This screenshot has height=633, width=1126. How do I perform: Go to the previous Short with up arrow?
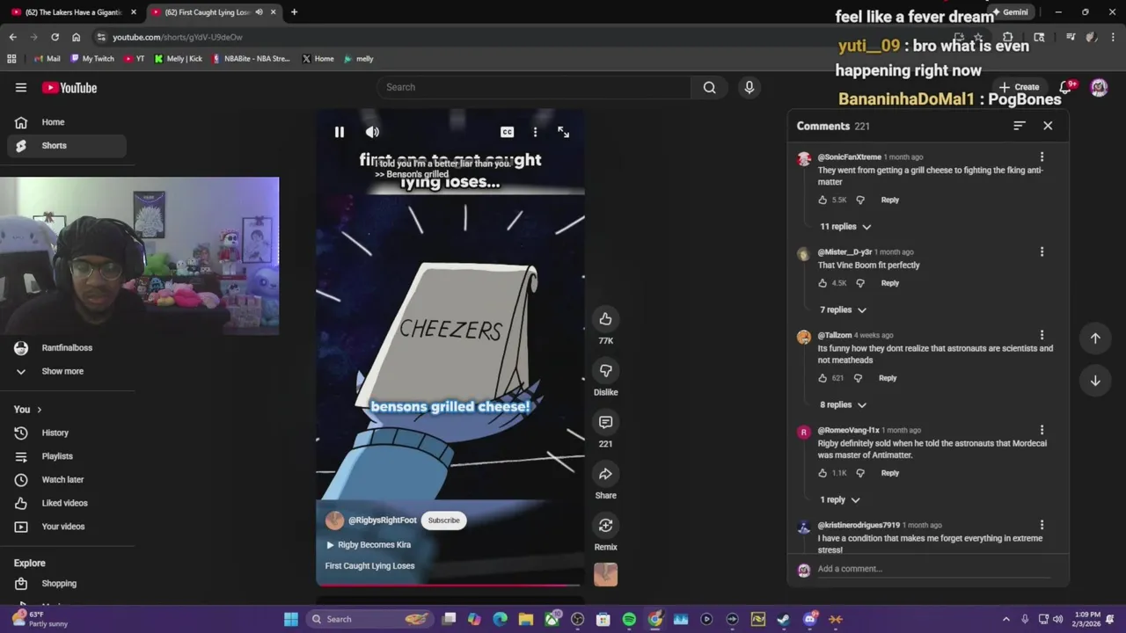(1095, 338)
